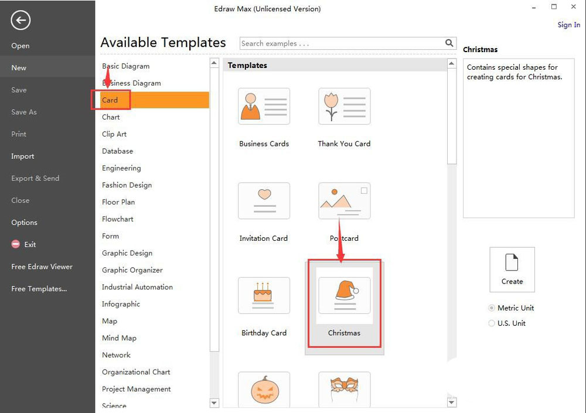Viewport: 586px width, 413px height.
Task: Select the Invitation Card template icon
Action: point(264,201)
